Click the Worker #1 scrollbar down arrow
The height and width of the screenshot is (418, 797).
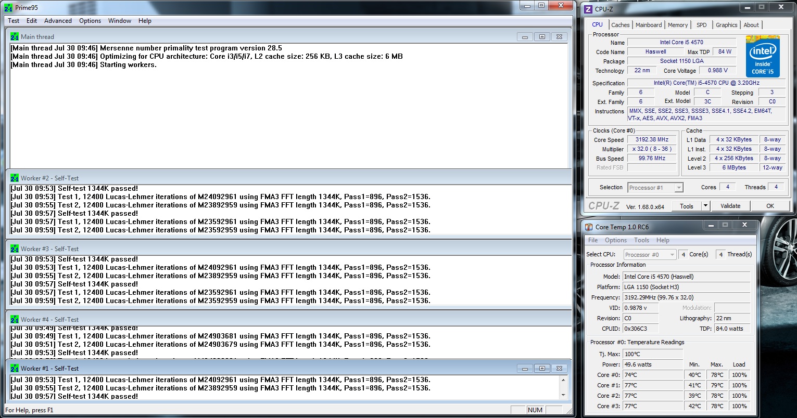[x=563, y=395]
